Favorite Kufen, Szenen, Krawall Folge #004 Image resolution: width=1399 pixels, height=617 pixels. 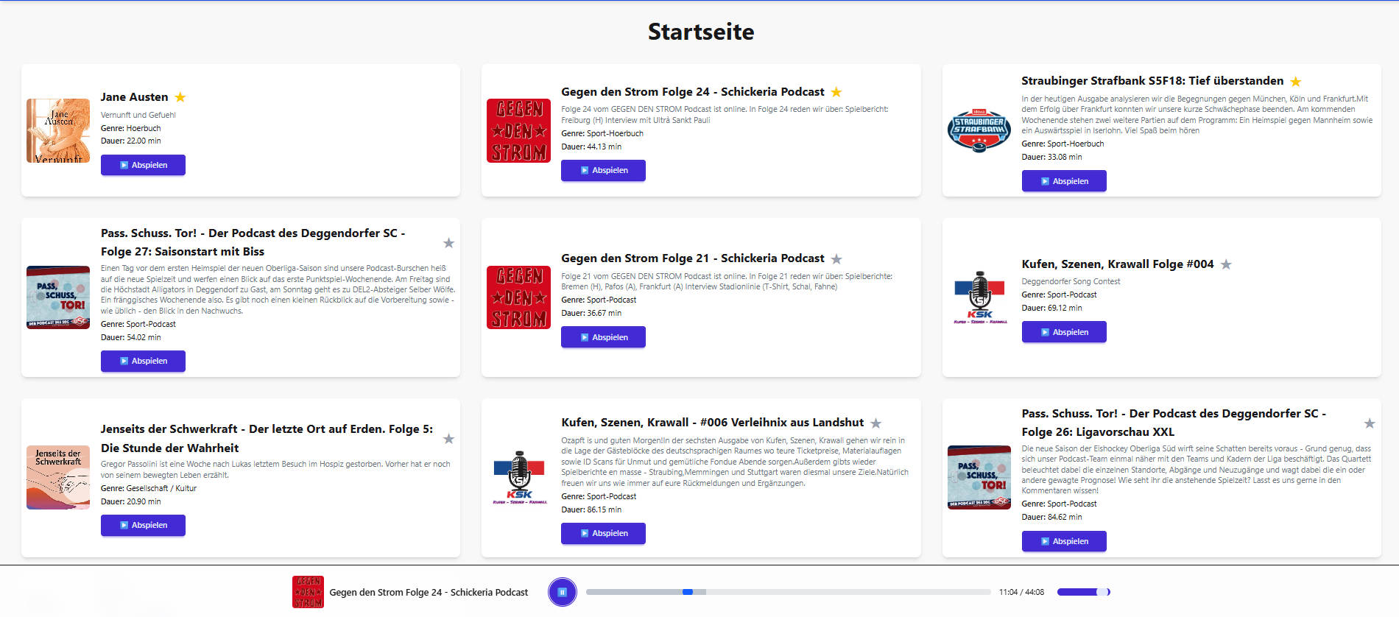point(1226,264)
